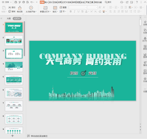Start slideshow from current slide play icon
147x139 pixels.
[x=31, y=8]
